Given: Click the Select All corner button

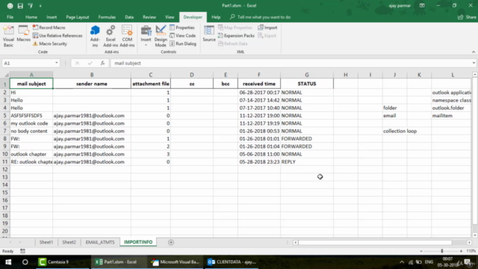Looking at the screenshot, I should click(6, 75).
